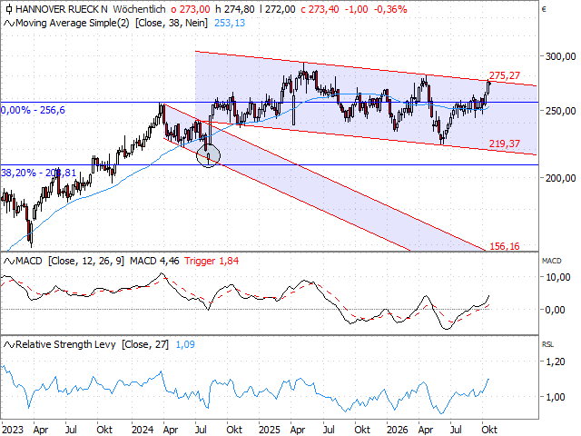The width and height of the screenshot is (581, 436).
Task: Click the change value -1,00
Action: (356, 9)
